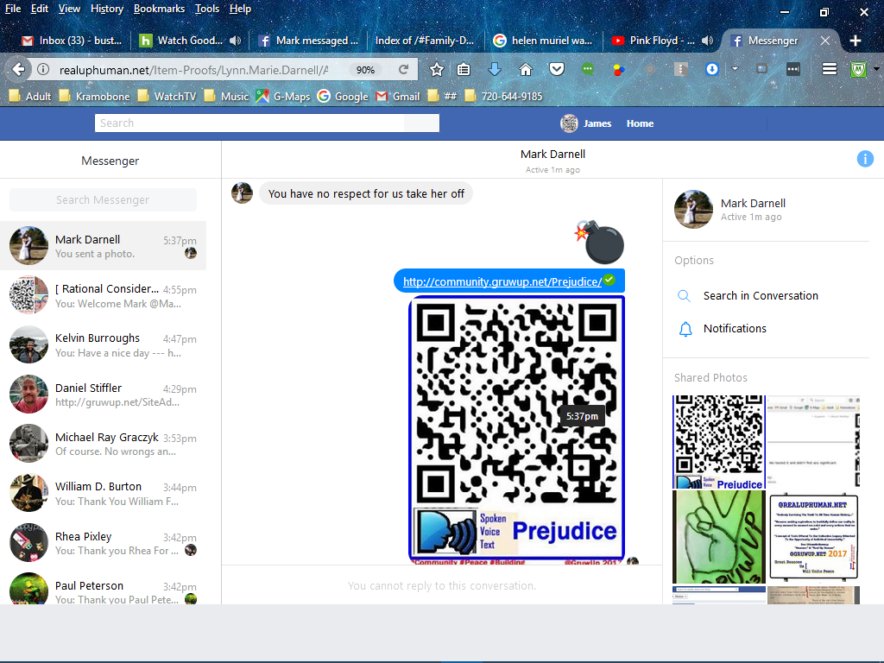Open the community.gruwup.net/Prejudice link
This screenshot has height=663, width=884.
click(502, 282)
